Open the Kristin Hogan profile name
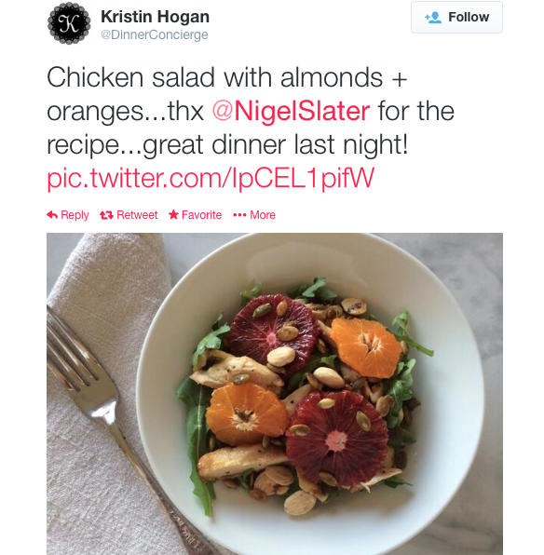544x555 pixels. tap(156, 17)
